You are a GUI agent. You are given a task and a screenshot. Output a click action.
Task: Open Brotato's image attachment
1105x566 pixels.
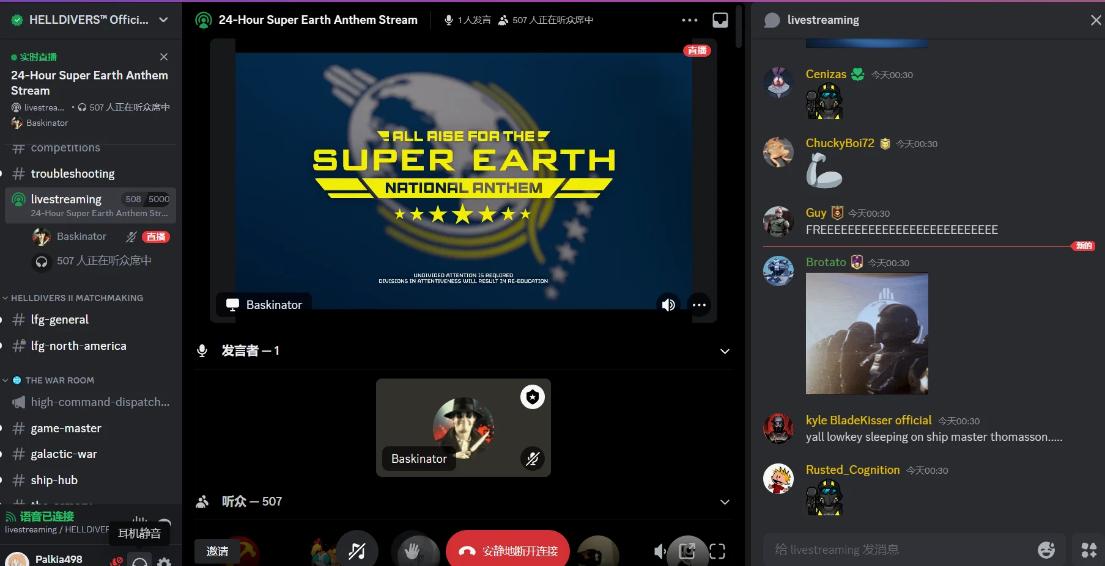[867, 333]
